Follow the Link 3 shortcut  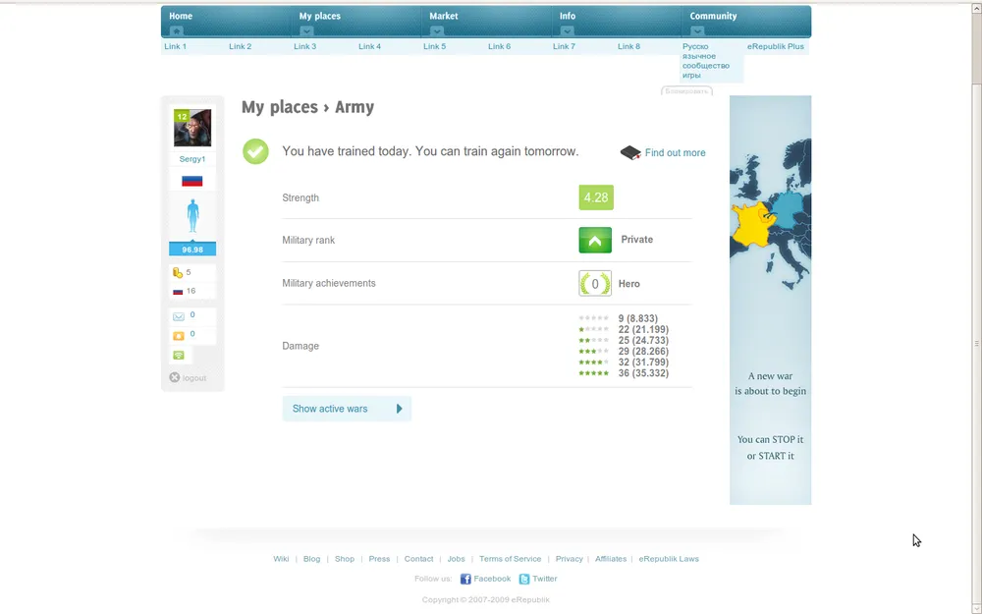coord(305,46)
